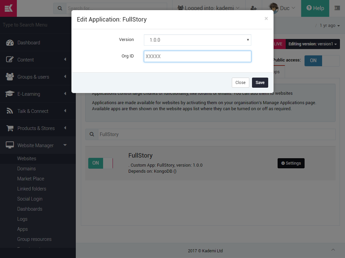Collapse the Website Manager submenu arrow
Screen dimensions: 345x258
pyautogui.click(x=65, y=145)
